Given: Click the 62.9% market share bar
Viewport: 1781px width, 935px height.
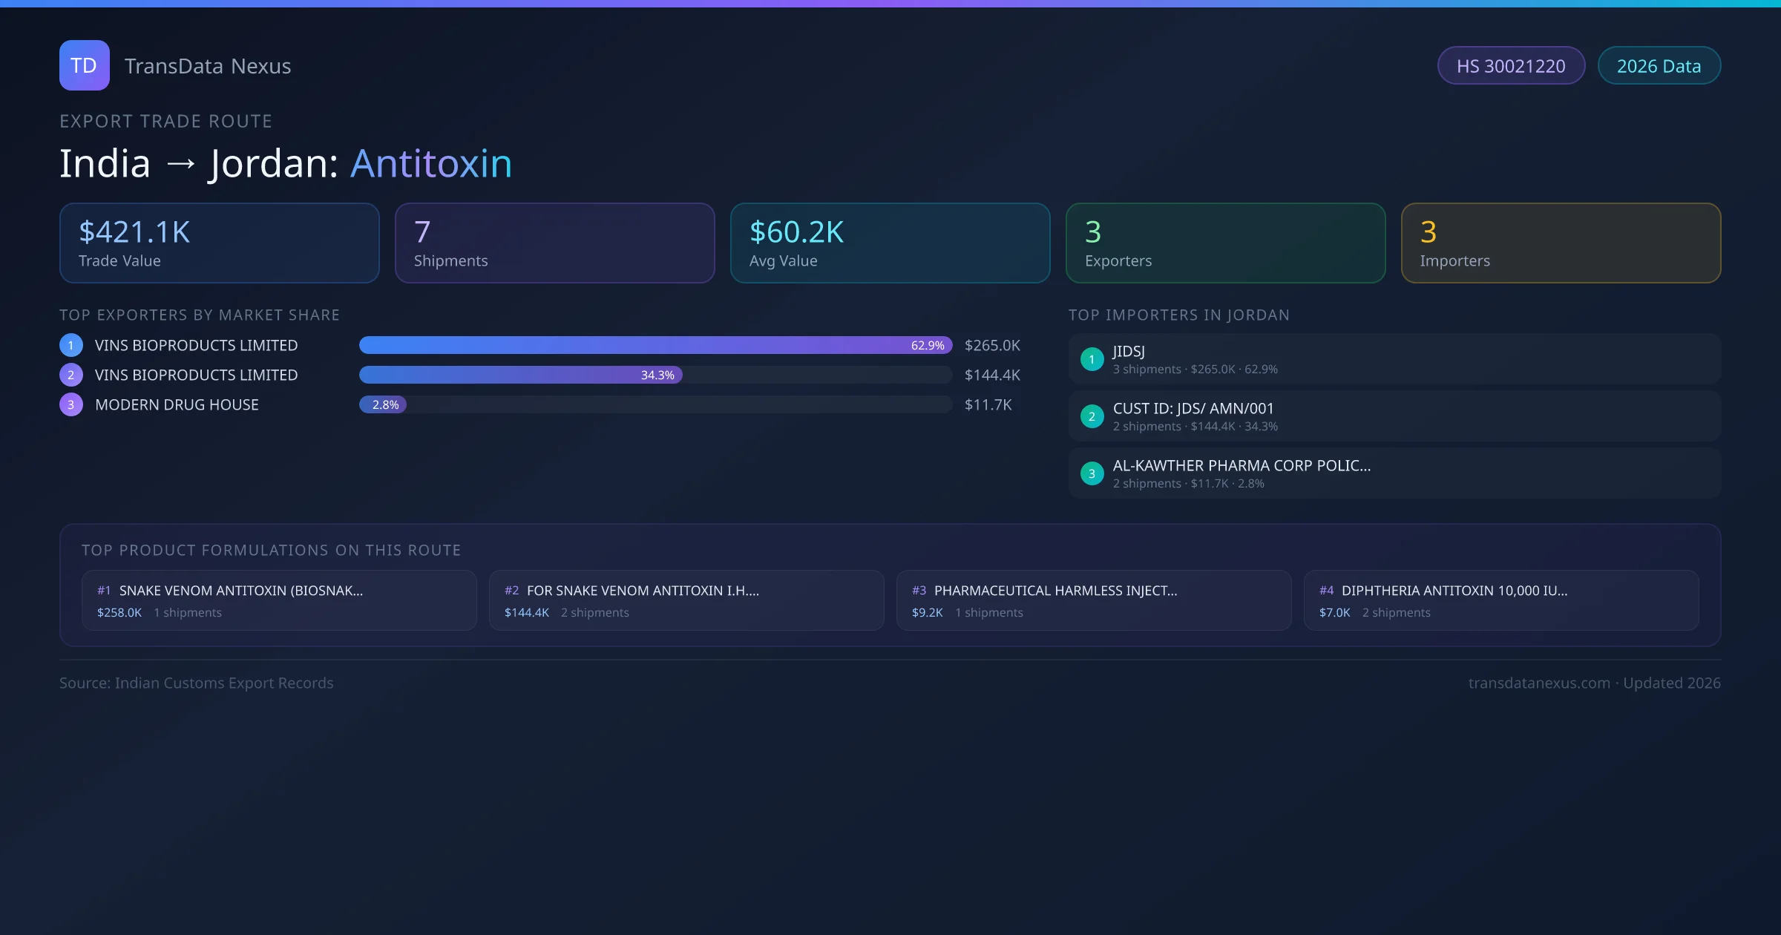Looking at the screenshot, I should [x=655, y=345].
